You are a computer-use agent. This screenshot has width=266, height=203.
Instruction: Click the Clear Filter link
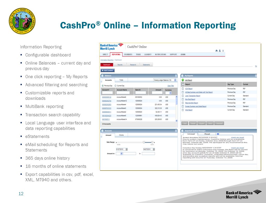click(171, 86)
